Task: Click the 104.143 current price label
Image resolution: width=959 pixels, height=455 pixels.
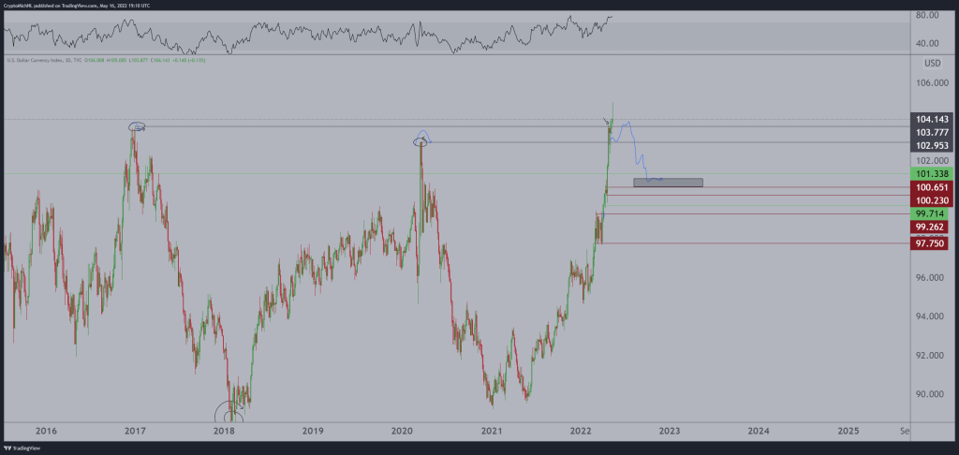Action: pyautogui.click(x=933, y=120)
